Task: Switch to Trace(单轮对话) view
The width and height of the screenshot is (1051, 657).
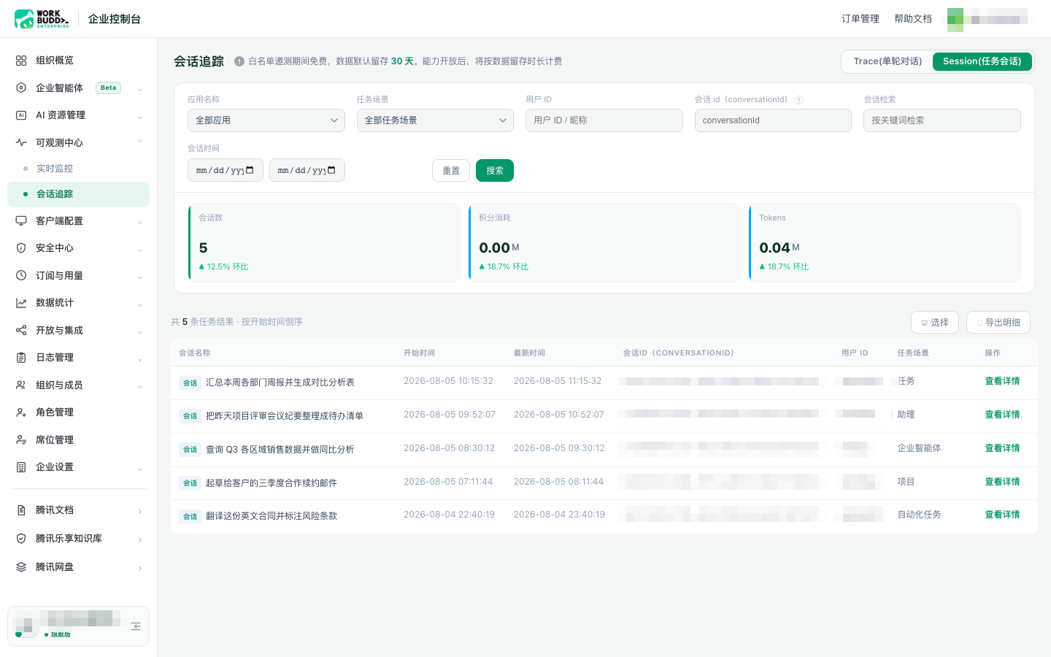Action: (888, 61)
